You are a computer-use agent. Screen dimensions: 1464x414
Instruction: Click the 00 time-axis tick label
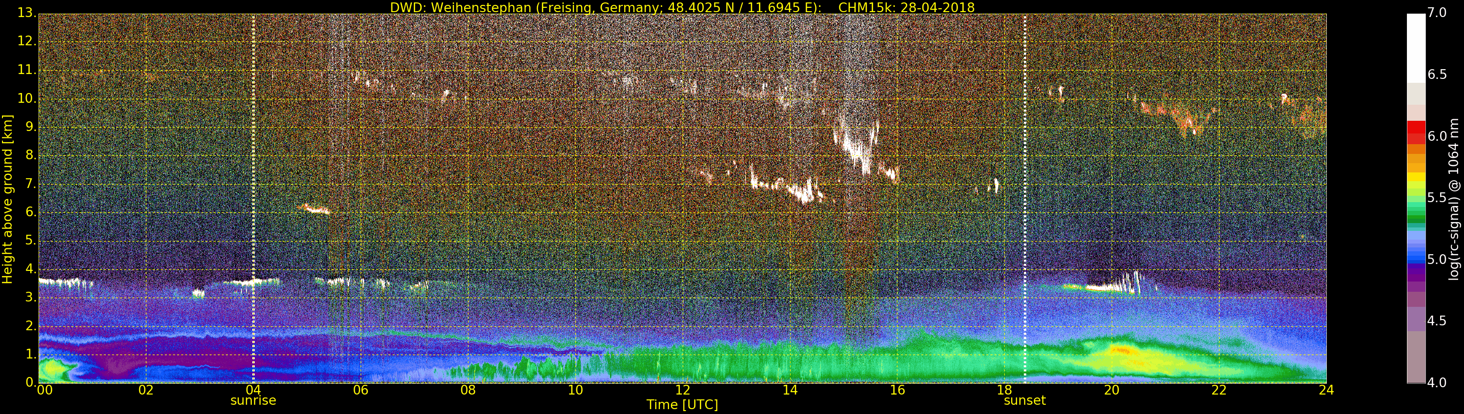[44, 390]
